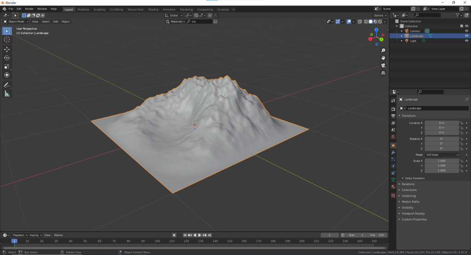Activate the Transform tool
Screen dimensions: 471x255
7,75
